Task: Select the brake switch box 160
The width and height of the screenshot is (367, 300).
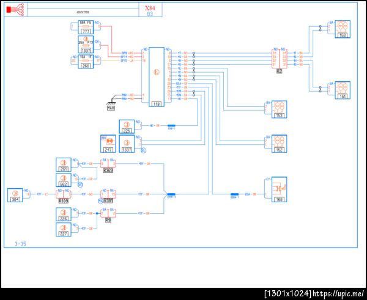Action: click(x=280, y=189)
